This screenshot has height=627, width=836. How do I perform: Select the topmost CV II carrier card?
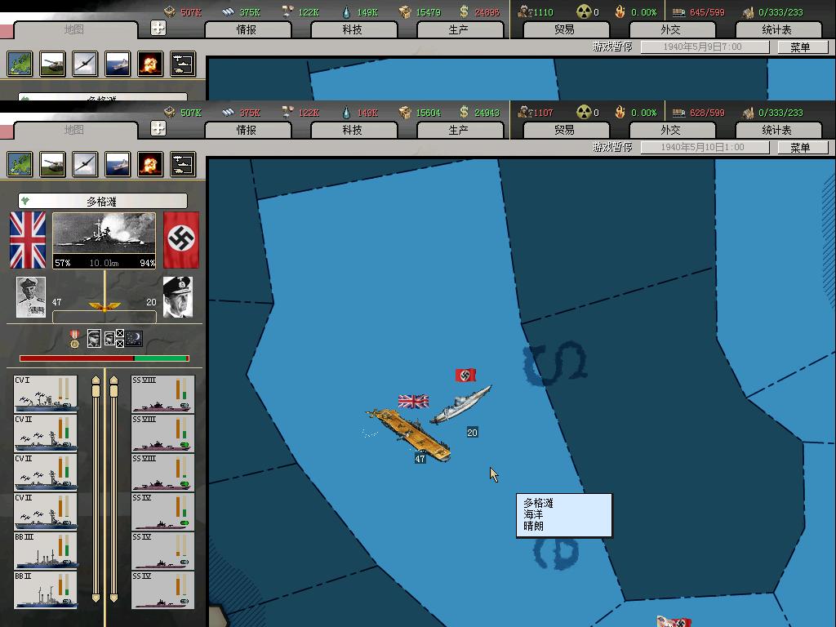coord(46,433)
